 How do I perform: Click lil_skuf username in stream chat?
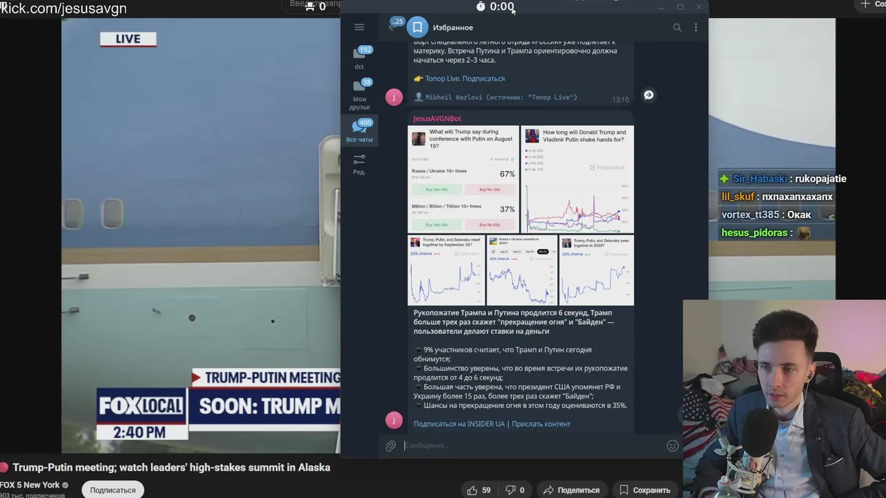[x=738, y=196]
